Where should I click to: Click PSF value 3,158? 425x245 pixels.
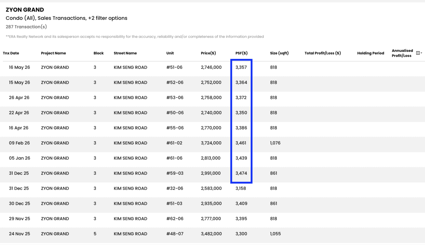(241, 189)
